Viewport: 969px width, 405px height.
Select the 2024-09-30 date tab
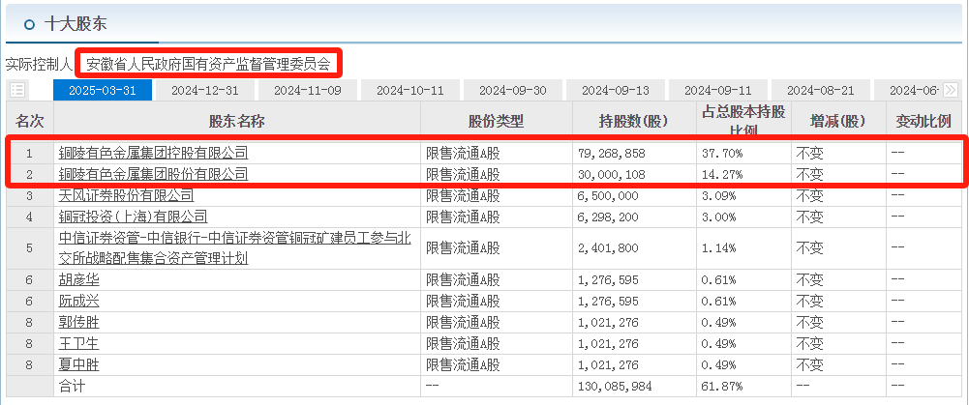[513, 90]
